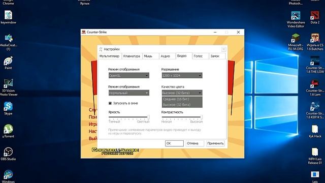Screen dimensions: 325x183
Task: Open the Нормальный display mode dropdown
Action: click(x=128, y=93)
